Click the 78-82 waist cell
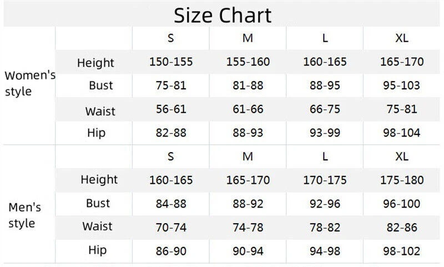Screen dimensions: 444x267 pyautogui.click(x=325, y=227)
